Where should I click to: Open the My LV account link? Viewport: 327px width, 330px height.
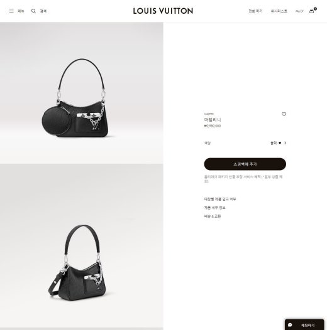pyautogui.click(x=299, y=11)
